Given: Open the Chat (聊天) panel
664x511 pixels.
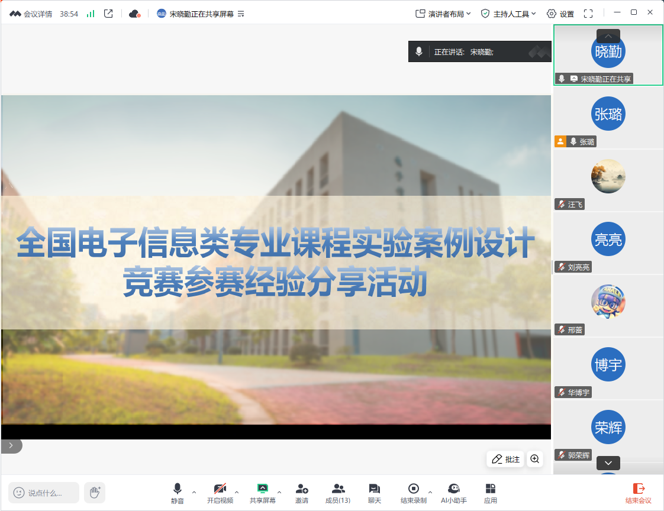Looking at the screenshot, I should [374, 493].
